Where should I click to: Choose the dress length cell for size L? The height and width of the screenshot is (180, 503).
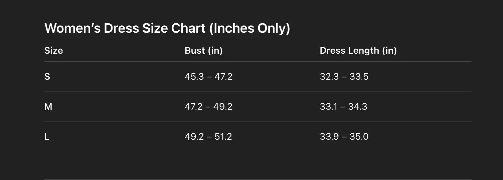344,137
